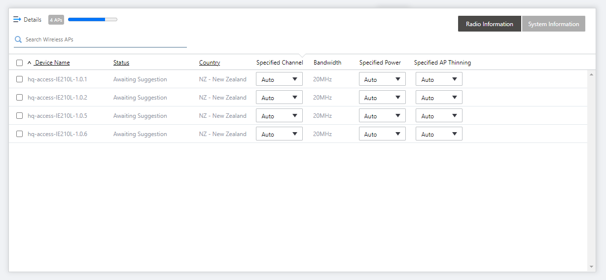The image size is (606, 280).
Task: Tick the select-all checkbox in header
Action: pyautogui.click(x=19, y=63)
